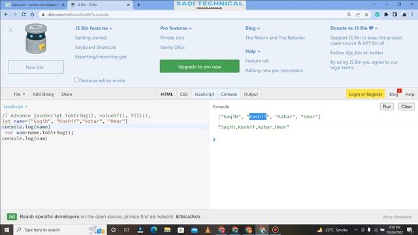Open the toolbar Blog link with notification badge
The height and width of the screenshot is (235, 418).
[x=394, y=94]
